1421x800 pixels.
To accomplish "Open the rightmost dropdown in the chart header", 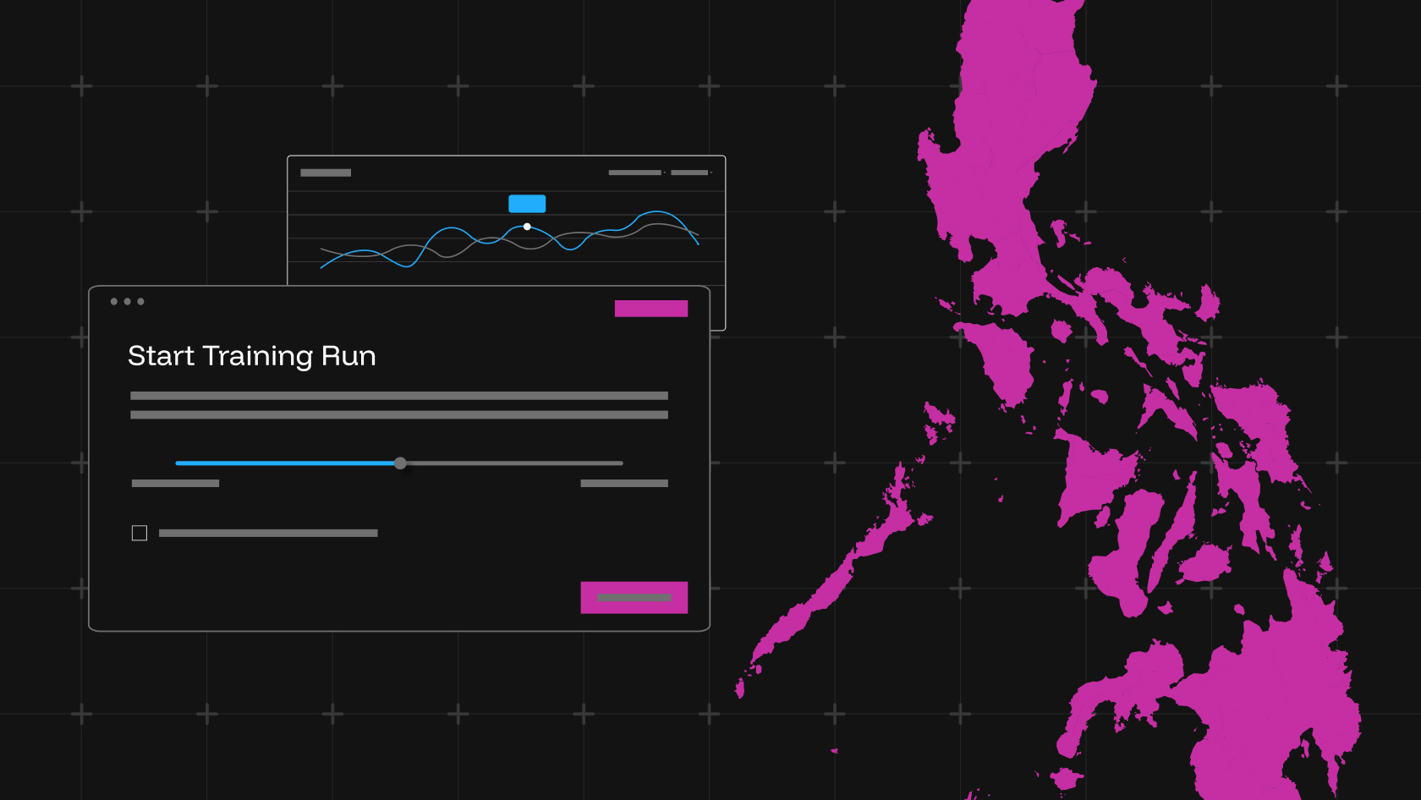I will (691, 173).
